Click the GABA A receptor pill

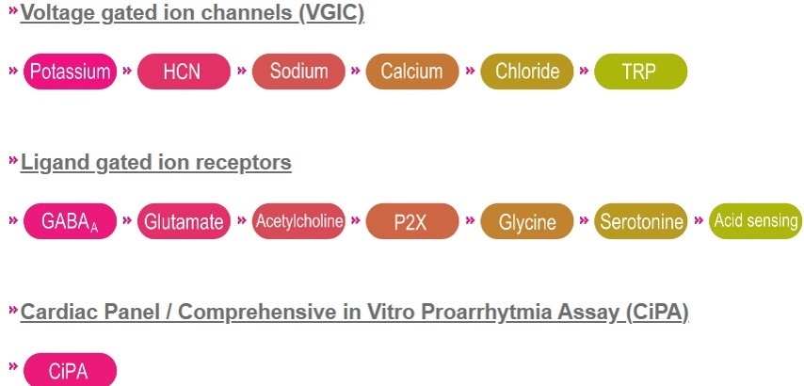[x=71, y=221]
